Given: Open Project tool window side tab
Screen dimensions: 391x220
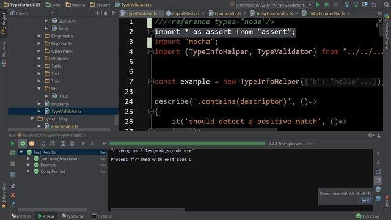Looking at the screenshot, I should 4,23.
